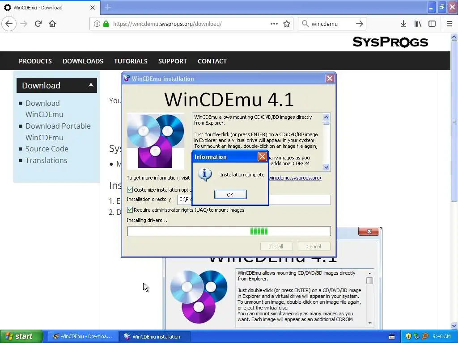Toggle Require administrator rights (UAC) checkbox
This screenshot has height=343, width=458.
pyautogui.click(x=130, y=210)
